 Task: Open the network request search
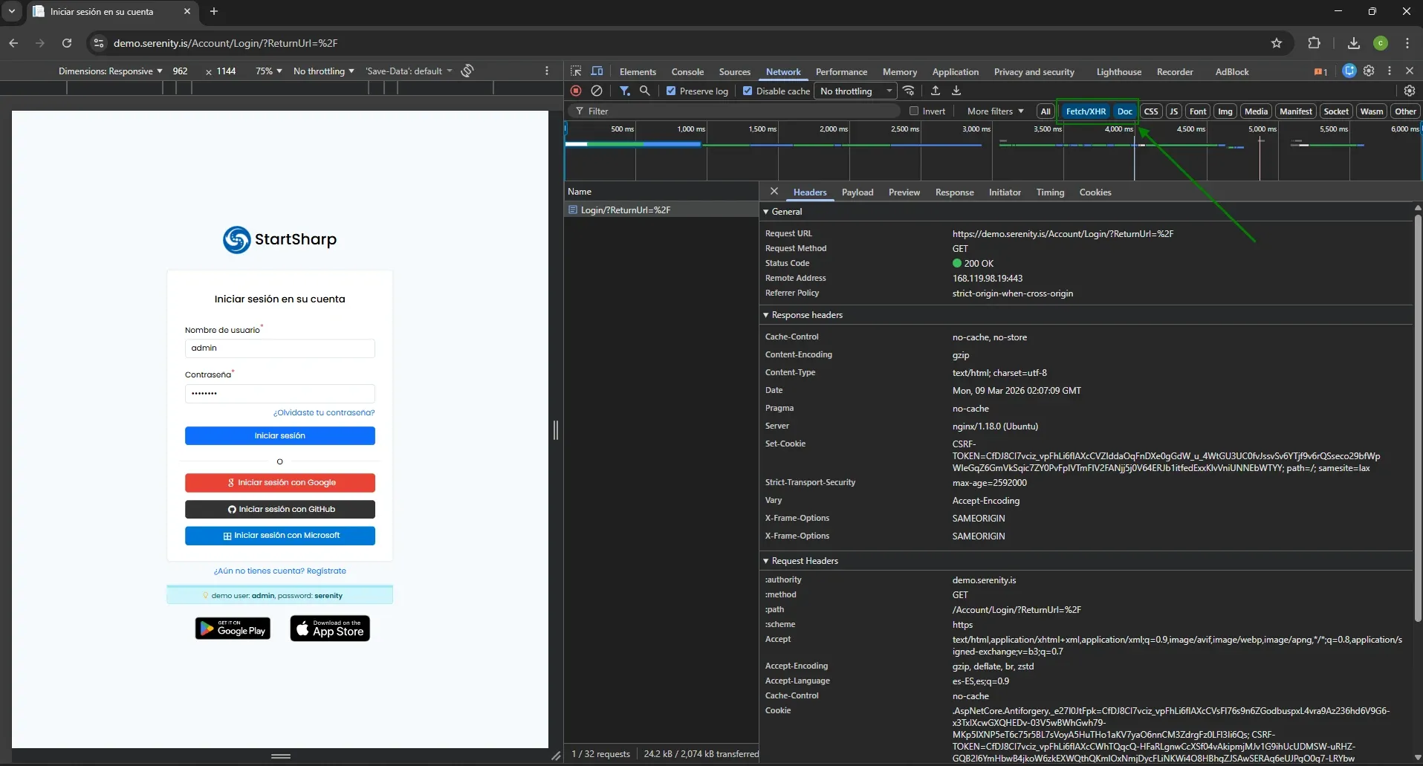[645, 91]
